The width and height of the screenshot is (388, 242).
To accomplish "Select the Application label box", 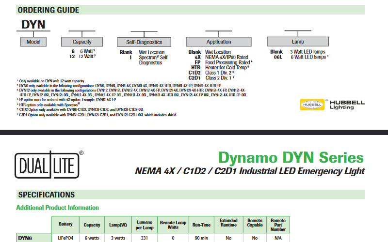I will 218,42.
